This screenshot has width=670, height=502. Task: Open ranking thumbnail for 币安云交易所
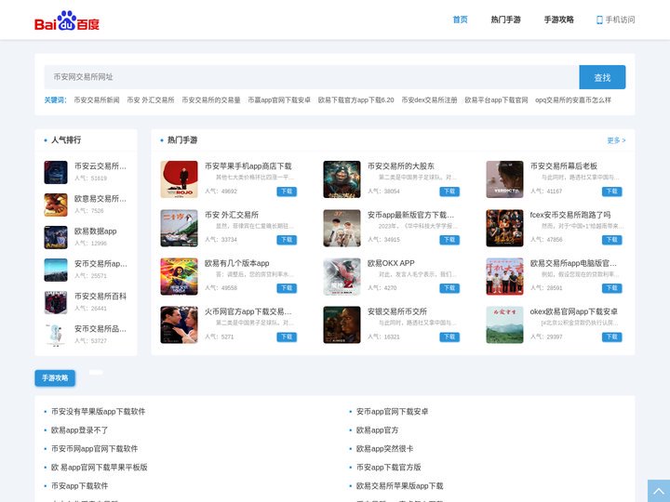click(56, 173)
